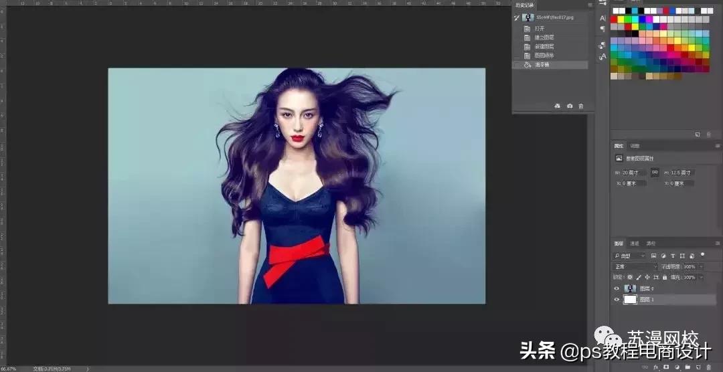The height and width of the screenshot is (372, 723).
Task: Click the W width input field
Action: click(634, 173)
